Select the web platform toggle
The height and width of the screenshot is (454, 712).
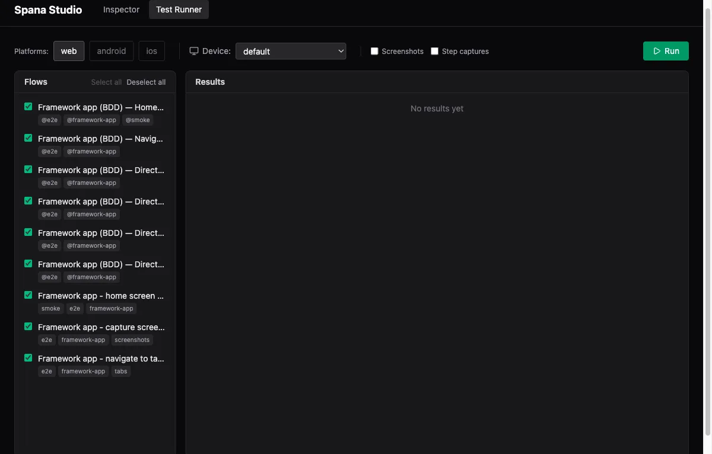pyautogui.click(x=69, y=51)
